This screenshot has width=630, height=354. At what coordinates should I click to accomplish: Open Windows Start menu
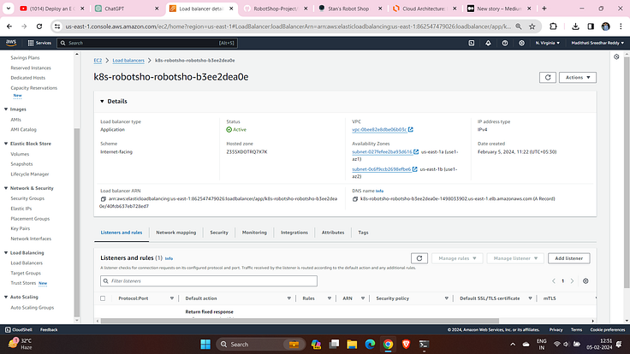pyautogui.click(x=205, y=345)
